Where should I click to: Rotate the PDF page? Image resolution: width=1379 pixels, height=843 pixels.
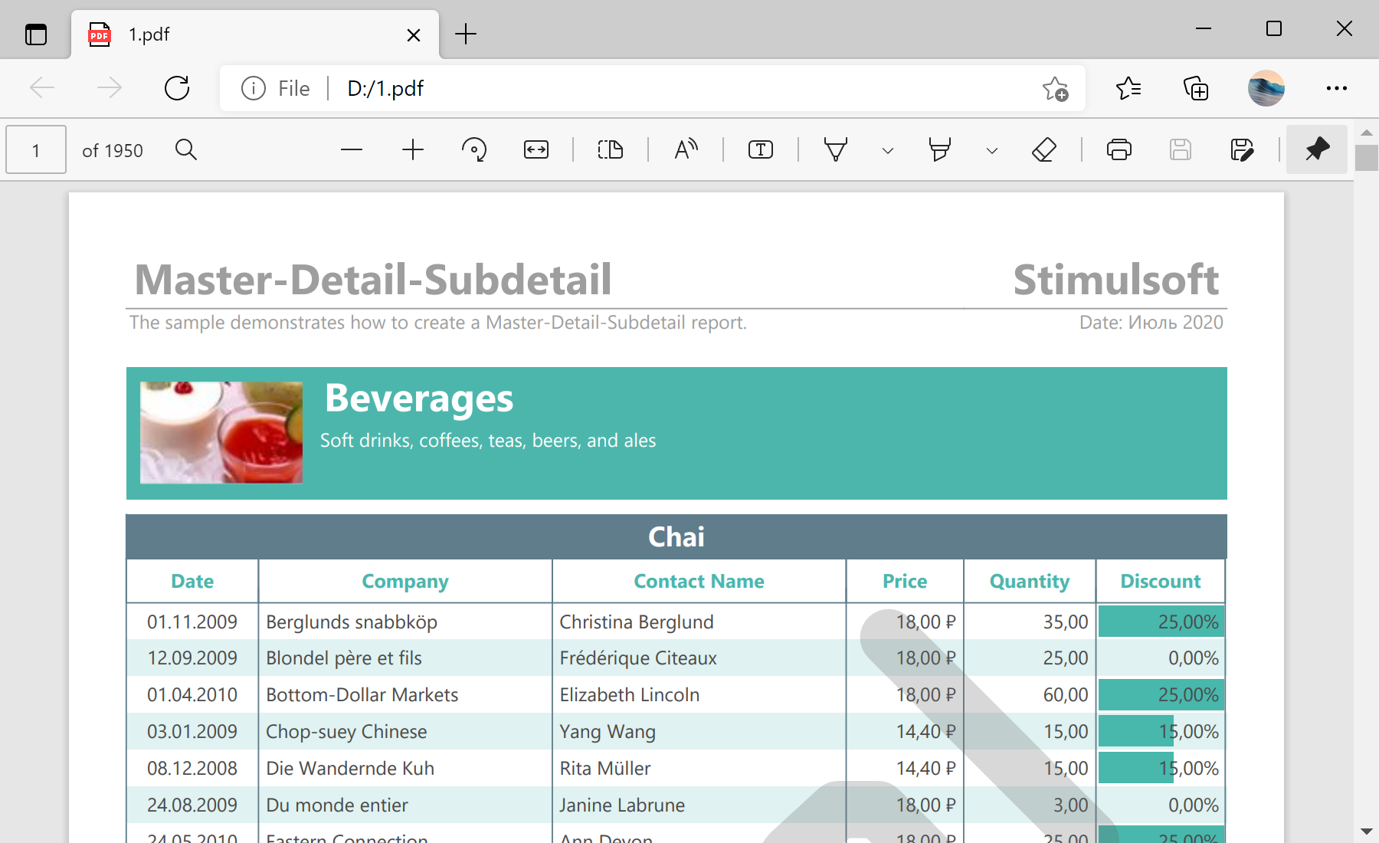(474, 149)
